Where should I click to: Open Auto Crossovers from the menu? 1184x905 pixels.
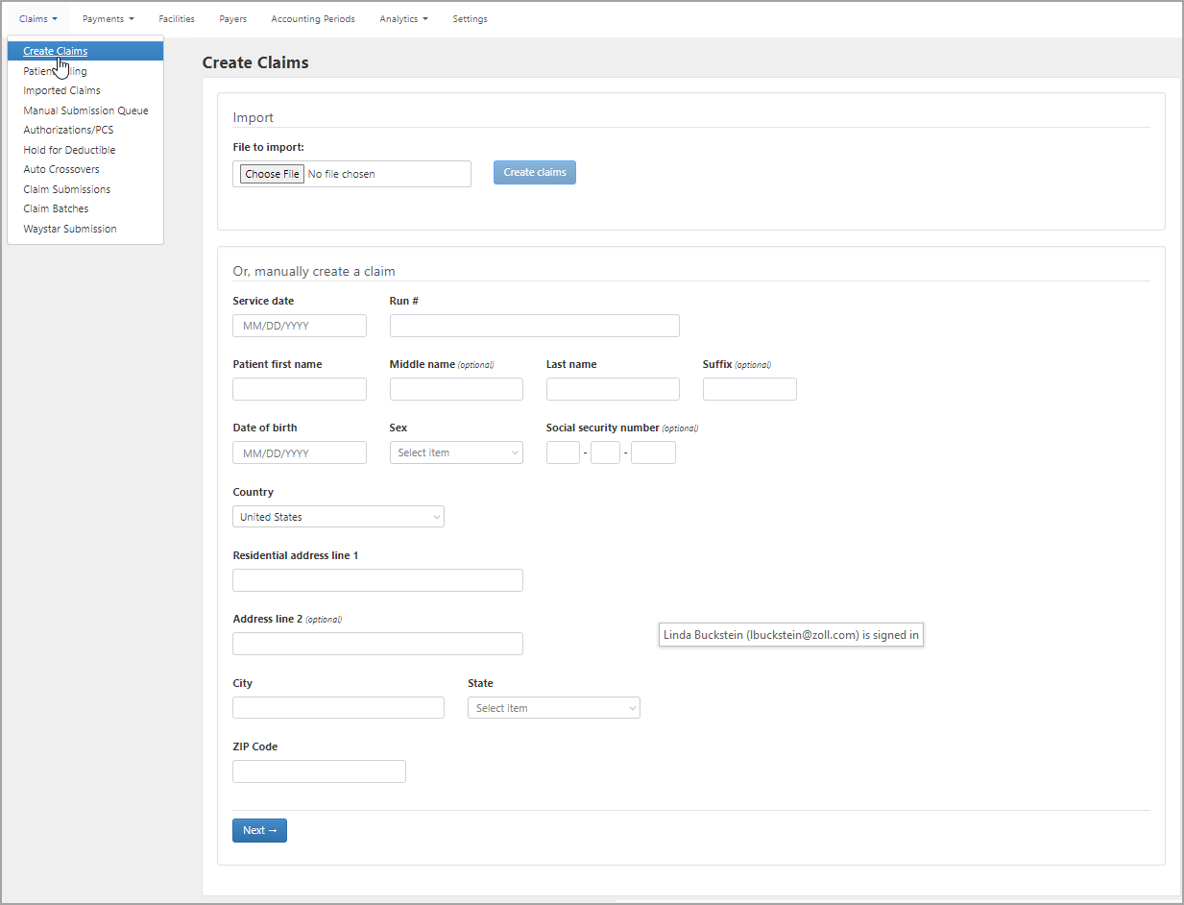(85, 169)
